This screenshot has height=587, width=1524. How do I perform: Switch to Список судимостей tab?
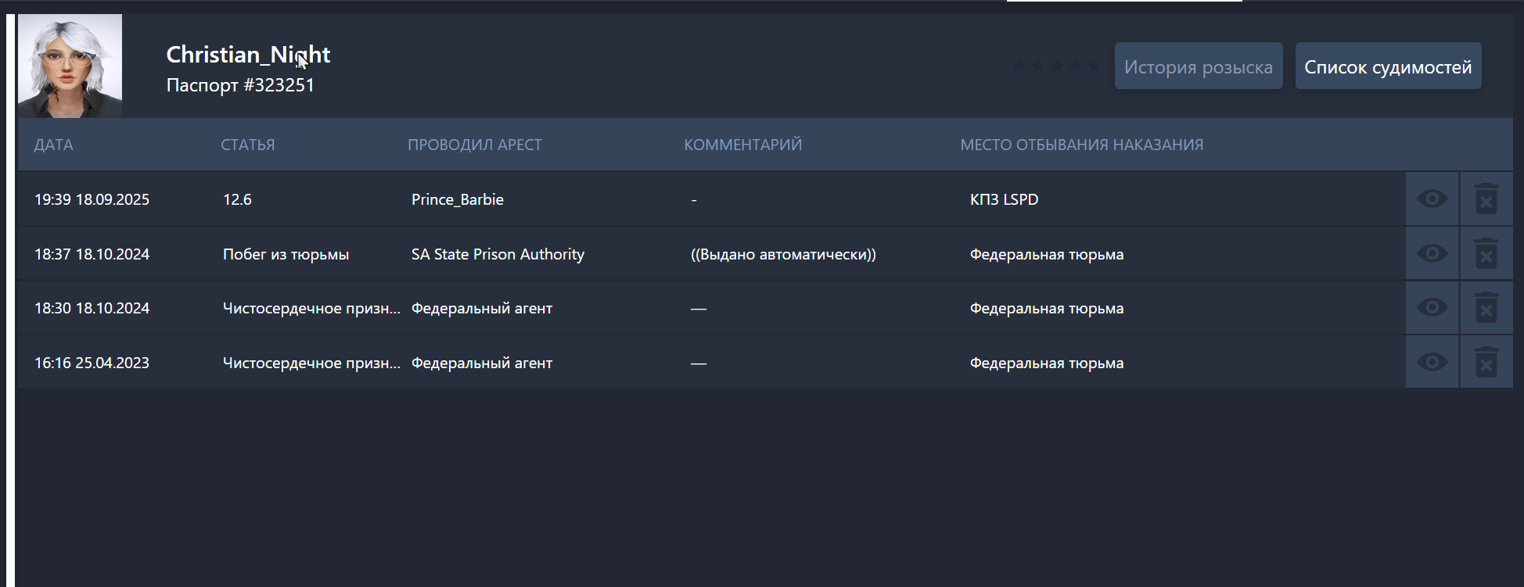pyautogui.click(x=1387, y=66)
